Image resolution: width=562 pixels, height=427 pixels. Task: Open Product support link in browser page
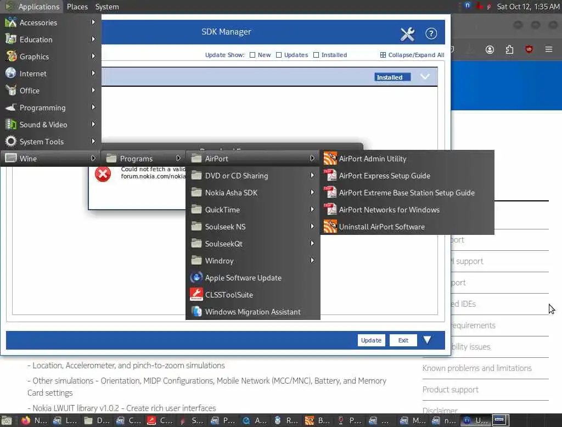click(x=450, y=389)
